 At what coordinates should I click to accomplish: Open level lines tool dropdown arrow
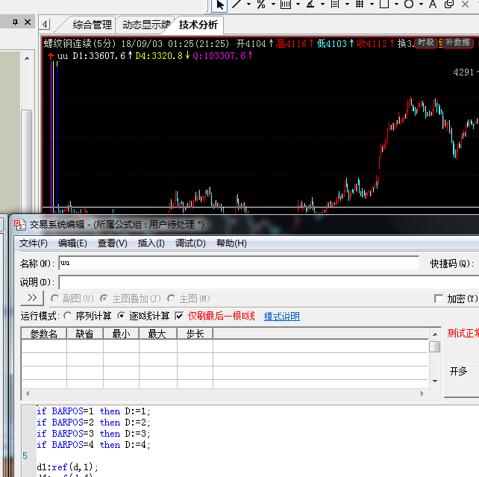tap(348, 4)
